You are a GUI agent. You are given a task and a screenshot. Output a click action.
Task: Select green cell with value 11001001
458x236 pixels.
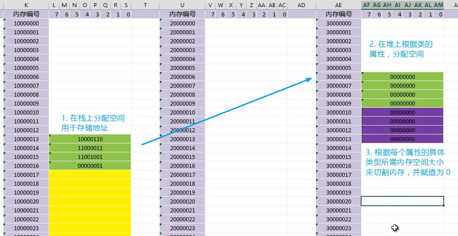click(90, 157)
